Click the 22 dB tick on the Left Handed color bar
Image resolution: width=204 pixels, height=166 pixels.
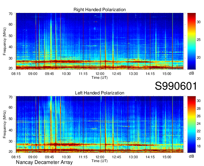coord(199,131)
